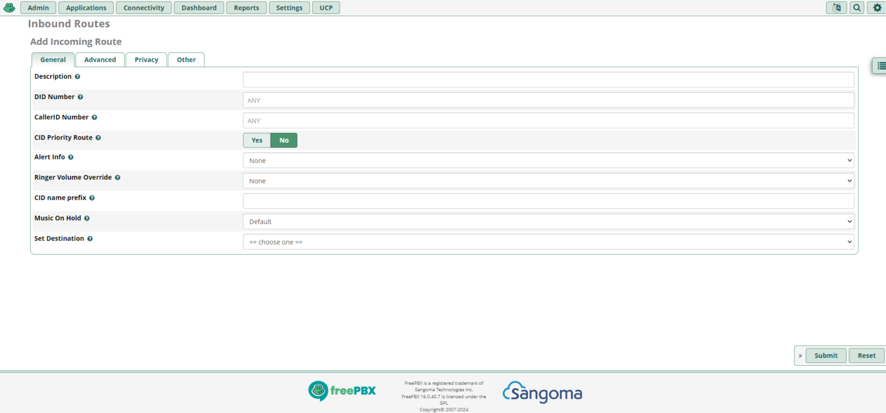Viewport: 886px width, 413px height.
Task: Open the Connectivity menu
Action: click(143, 7)
